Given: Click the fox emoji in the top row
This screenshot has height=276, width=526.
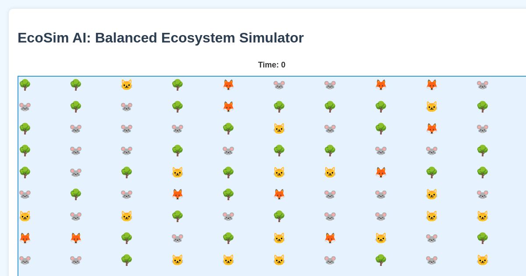Looking at the screenshot, I should point(228,85).
